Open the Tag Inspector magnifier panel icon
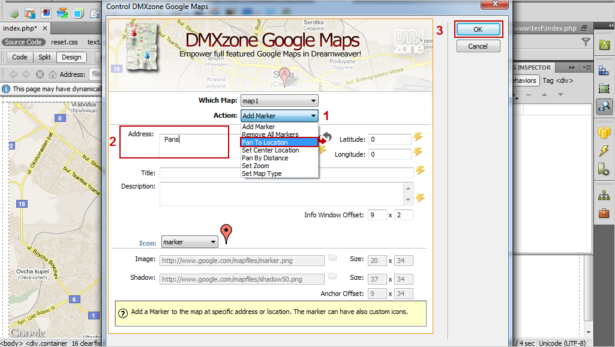The height and width of the screenshot is (347, 615). coord(604,107)
